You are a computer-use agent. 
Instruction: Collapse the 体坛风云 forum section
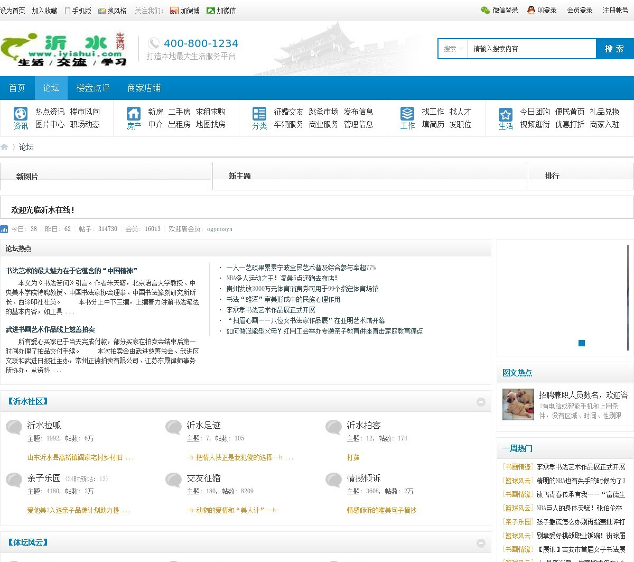(x=481, y=543)
